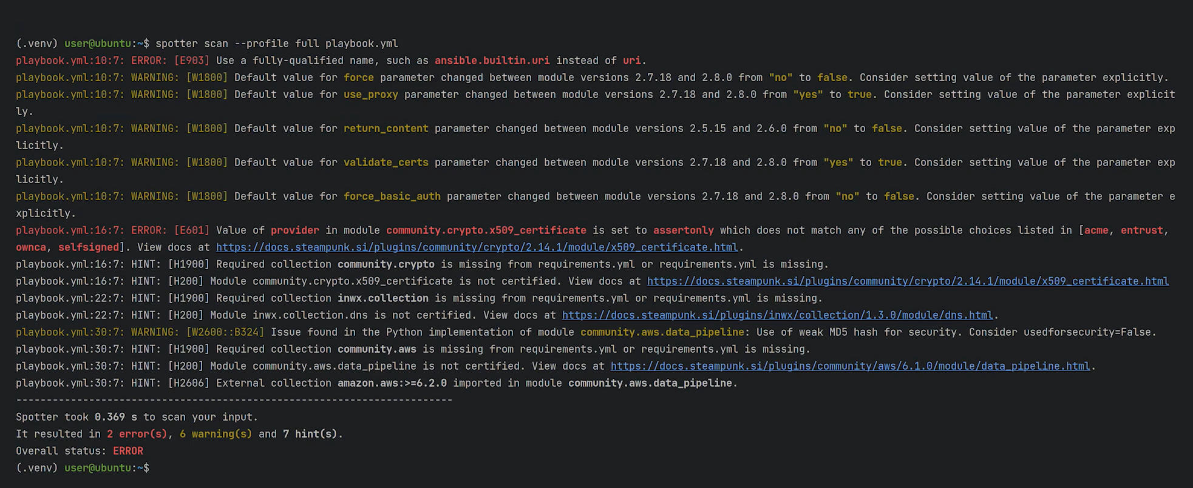Click the [E903] error code
The height and width of the screenshot is (488, 1193).
pyautogui.click(x=191, y=61)
